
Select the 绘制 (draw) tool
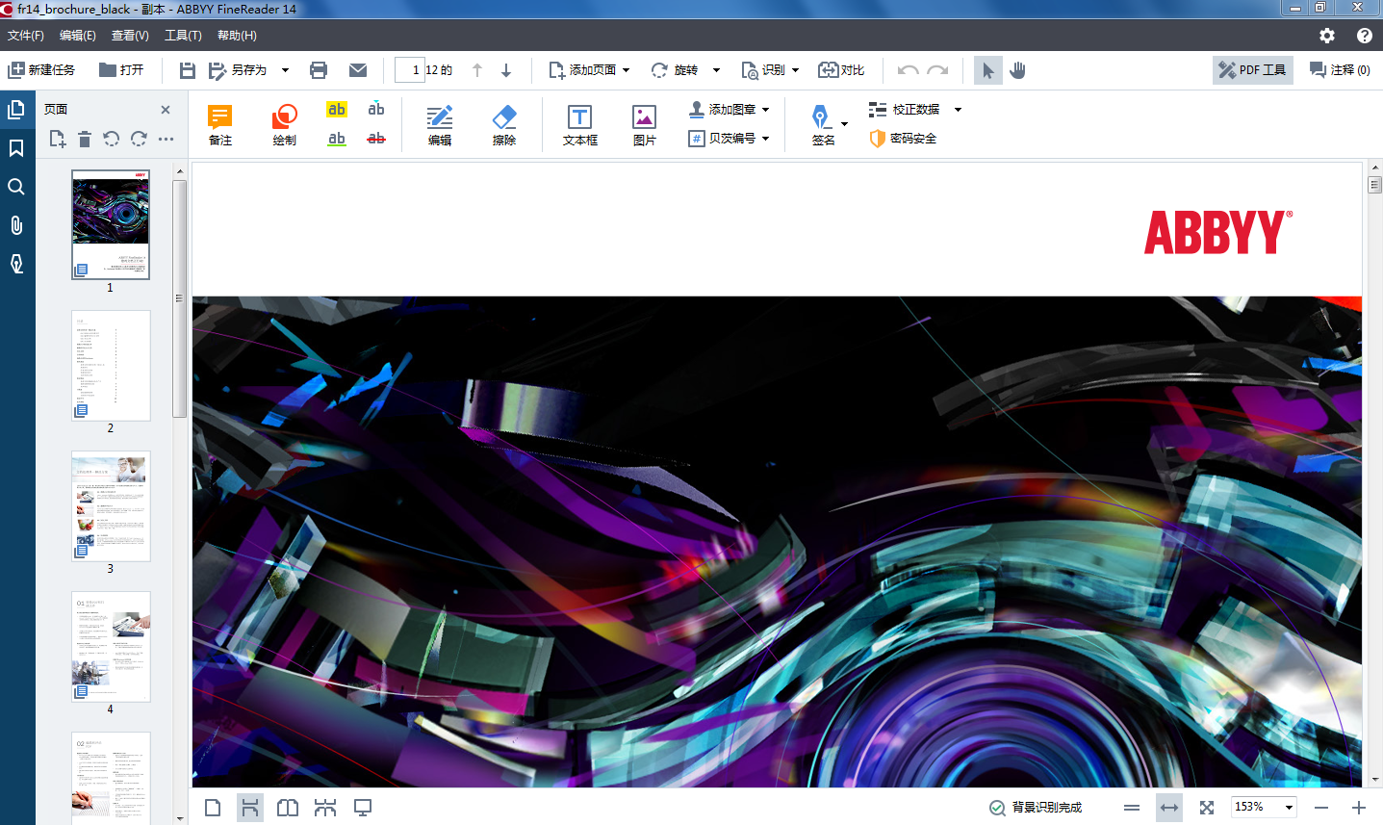(x=284, y=118)
